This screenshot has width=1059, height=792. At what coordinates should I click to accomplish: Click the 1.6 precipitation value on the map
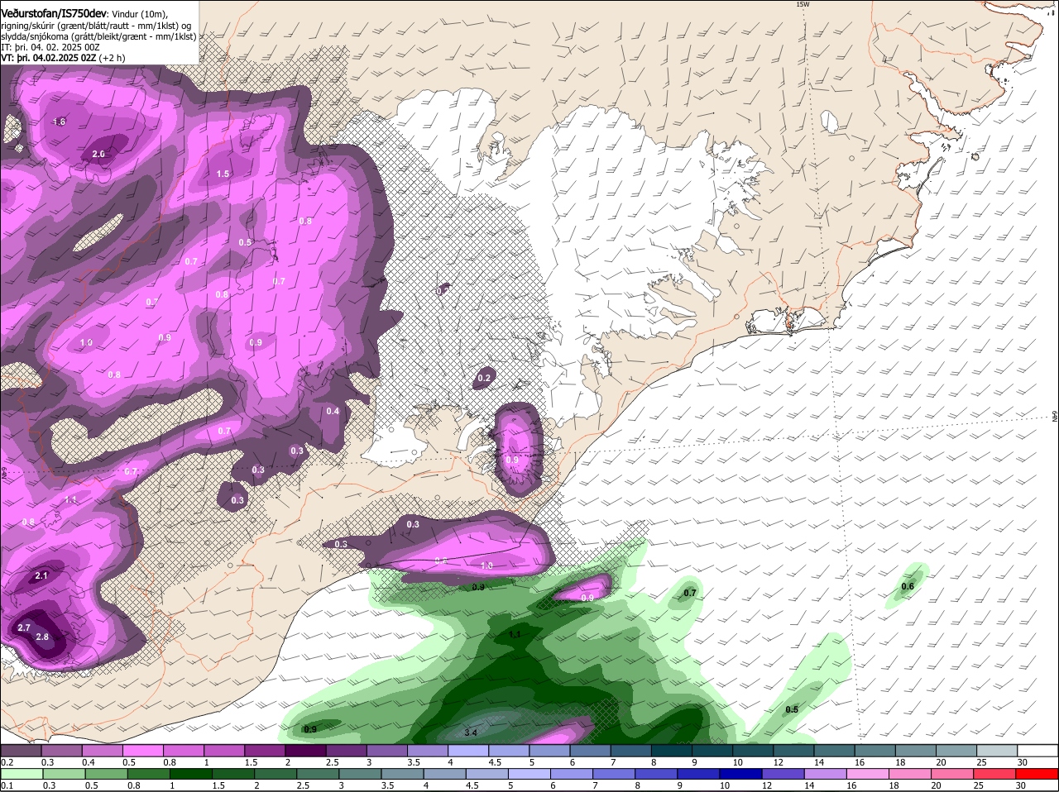pos(59,122)
